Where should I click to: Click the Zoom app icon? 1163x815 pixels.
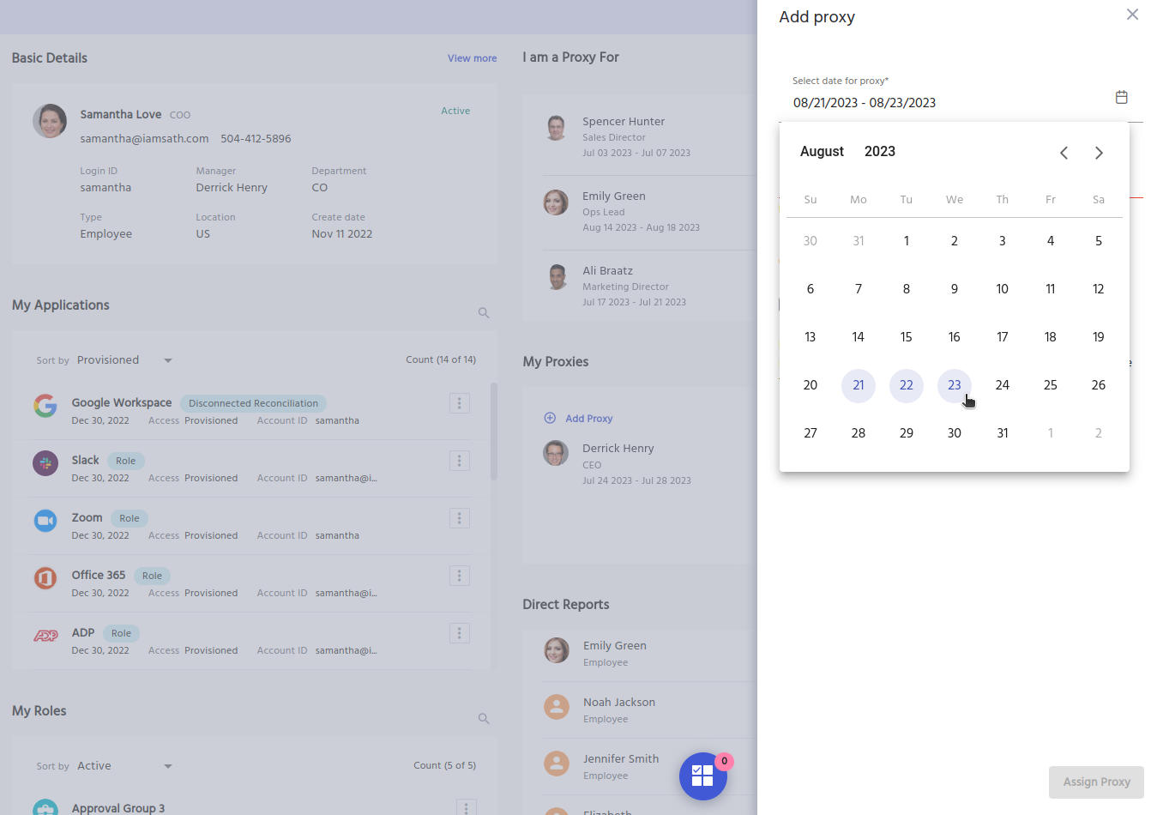point(45,521)
